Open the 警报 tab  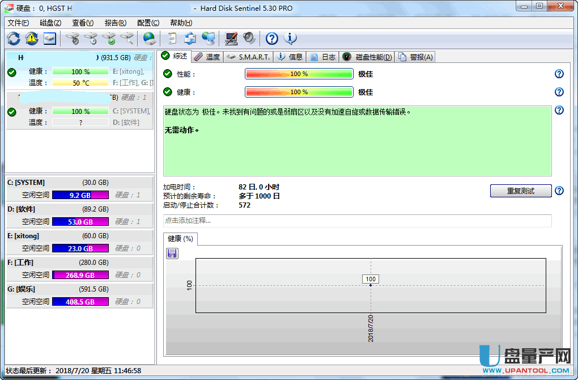click(x=416, y=57)
